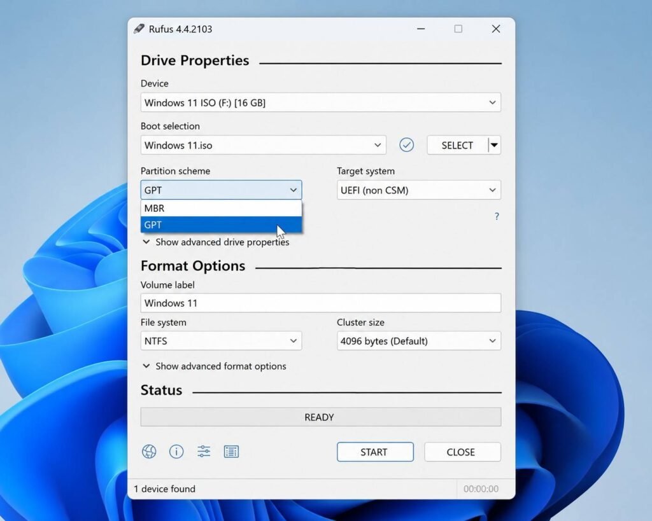Choose GPT from partition list
This screenshot has width=652, height=521.
(221, 225)
